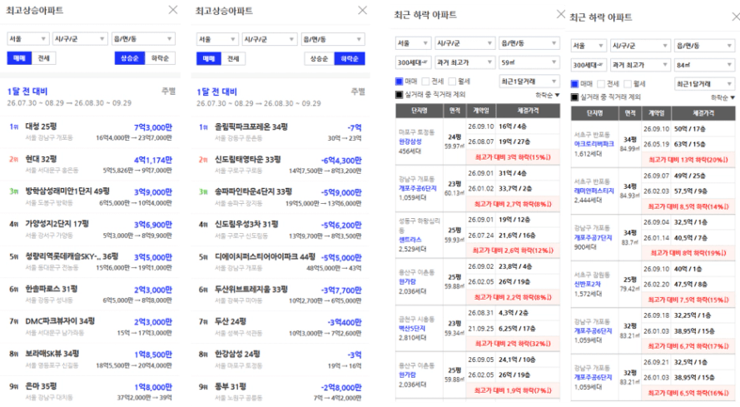Click the 하락순 sort arrow in the 59㎡ panel
This screenshot has width=740, height=407.
(557, 96)
